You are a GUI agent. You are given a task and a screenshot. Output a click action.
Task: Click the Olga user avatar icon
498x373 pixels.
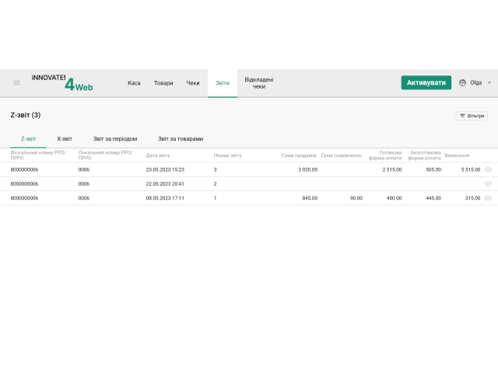463,82
